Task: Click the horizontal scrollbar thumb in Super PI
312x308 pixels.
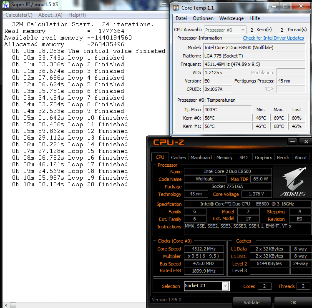Action: point(13,305)
